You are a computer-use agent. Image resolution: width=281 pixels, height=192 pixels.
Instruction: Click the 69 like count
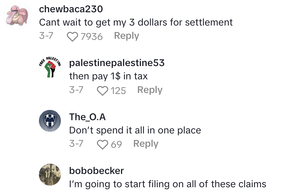[x=116, y=145]
